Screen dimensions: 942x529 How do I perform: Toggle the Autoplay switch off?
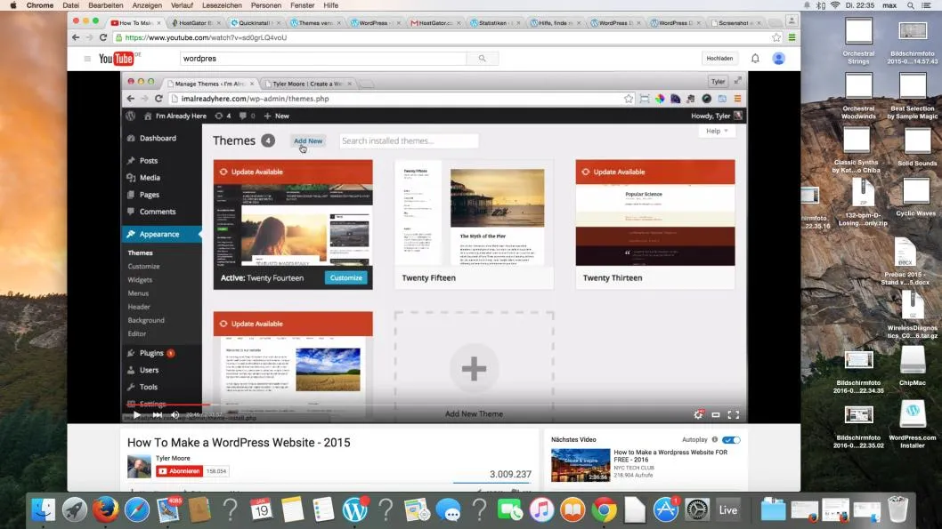731,439
